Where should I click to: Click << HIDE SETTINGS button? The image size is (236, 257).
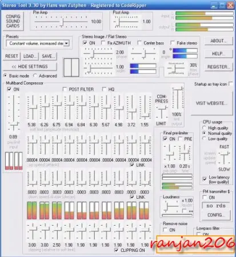click(30, 66)
